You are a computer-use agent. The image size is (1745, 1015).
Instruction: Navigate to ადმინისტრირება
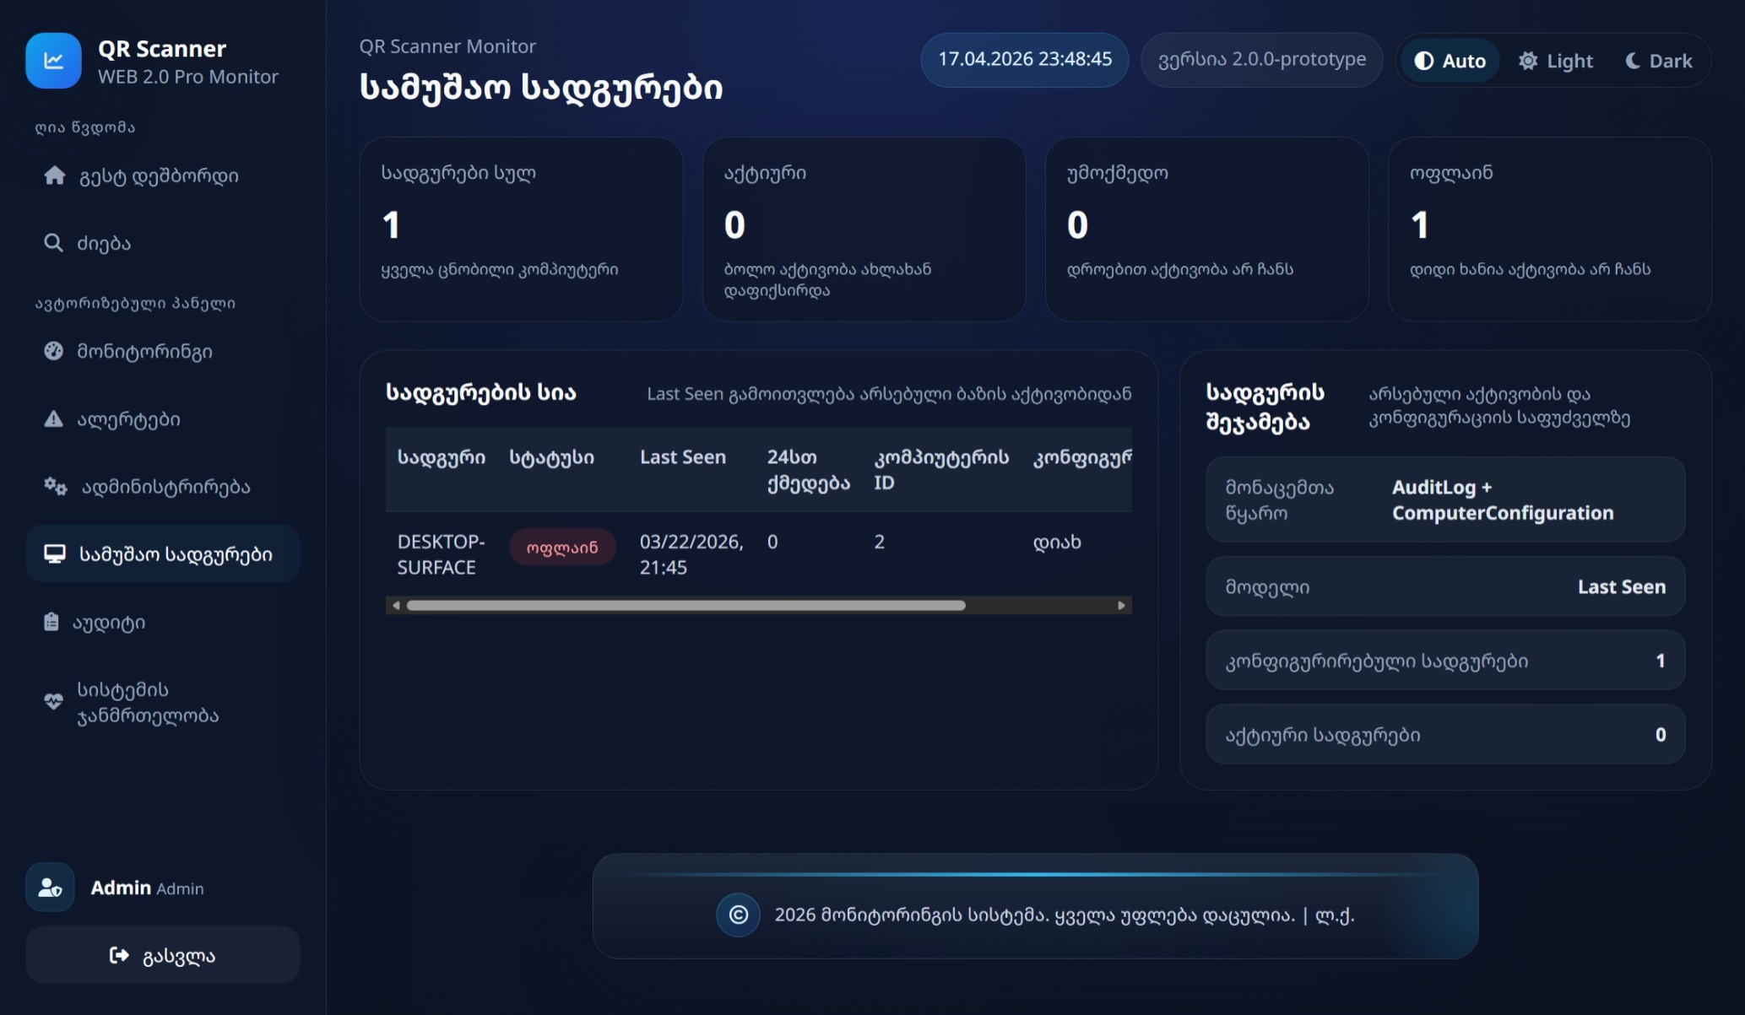[163, 486]
